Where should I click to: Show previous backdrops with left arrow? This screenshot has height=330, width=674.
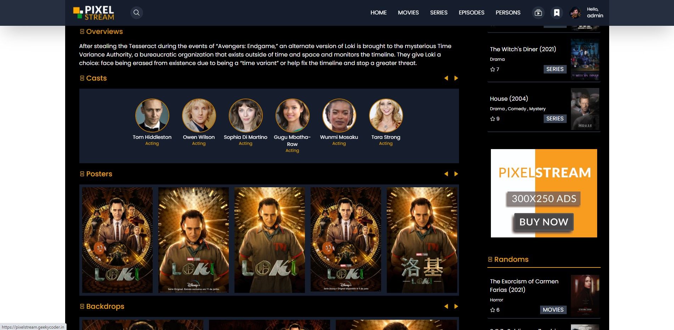pyautogui.click(x=446, y=306)
